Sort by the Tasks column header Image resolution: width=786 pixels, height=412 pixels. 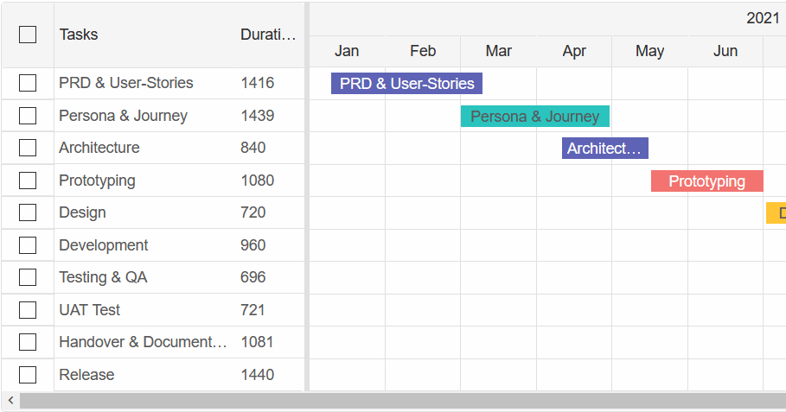coord(79,35)
